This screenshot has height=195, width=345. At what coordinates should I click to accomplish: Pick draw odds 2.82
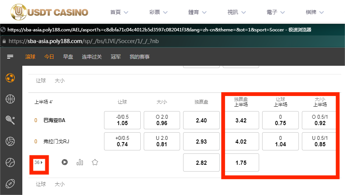[x=201, y=162]
